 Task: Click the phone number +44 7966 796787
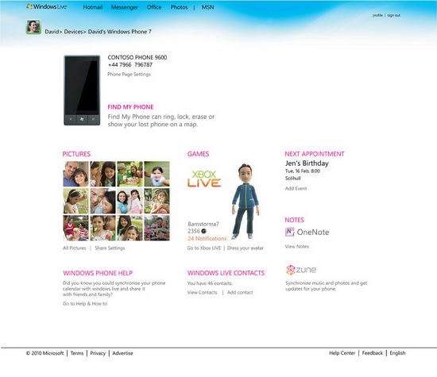pos(130,65)
